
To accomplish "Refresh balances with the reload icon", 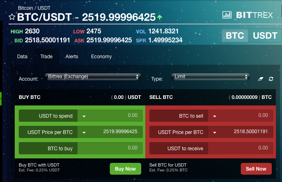I will (271, 79).
